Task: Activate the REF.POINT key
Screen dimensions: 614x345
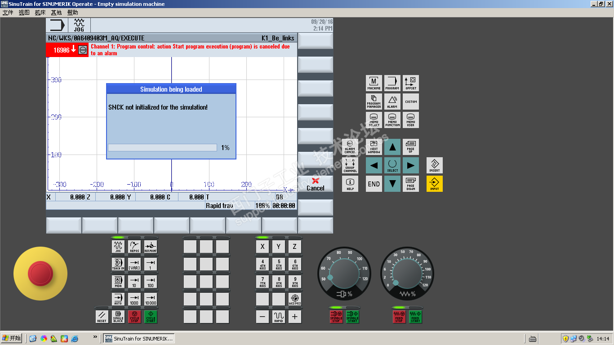Action: pos(151,247)
